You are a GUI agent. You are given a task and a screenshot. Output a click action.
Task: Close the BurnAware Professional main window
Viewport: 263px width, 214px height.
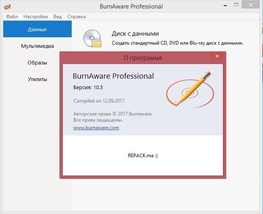(250, 5)
